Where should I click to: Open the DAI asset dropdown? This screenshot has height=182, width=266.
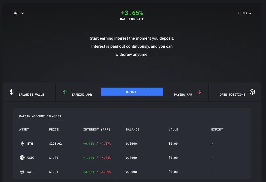pyautogui.click(x=18, y=13)
